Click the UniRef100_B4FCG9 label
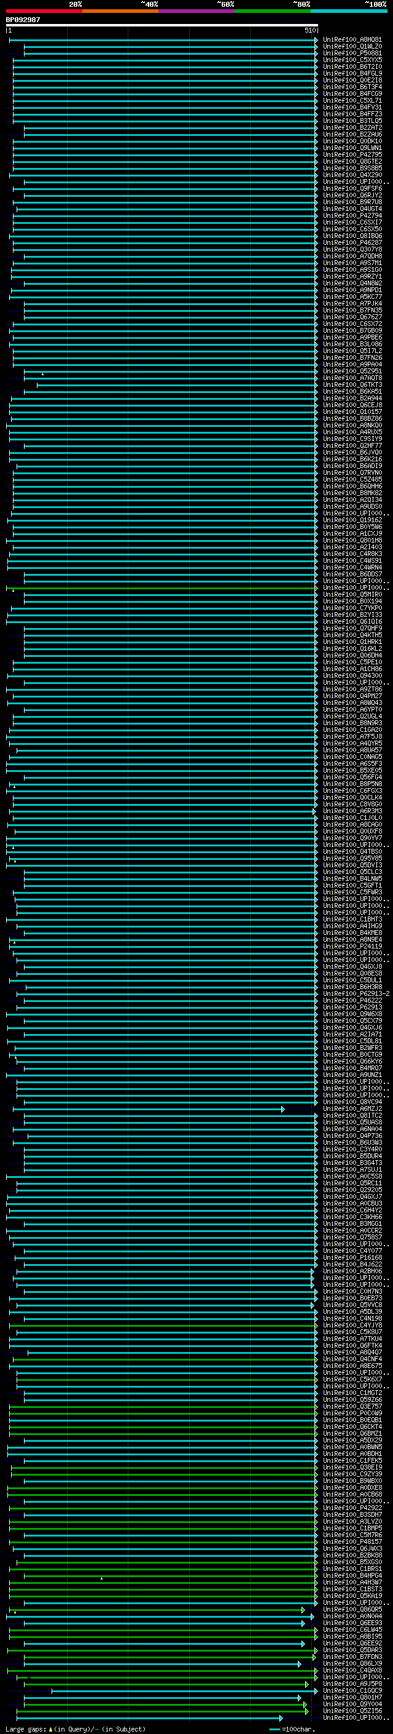This screenshot has width=393, height=1734. (352, 93)
